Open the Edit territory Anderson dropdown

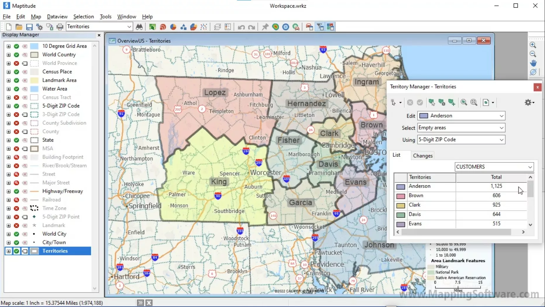click(x=501, y=116)
